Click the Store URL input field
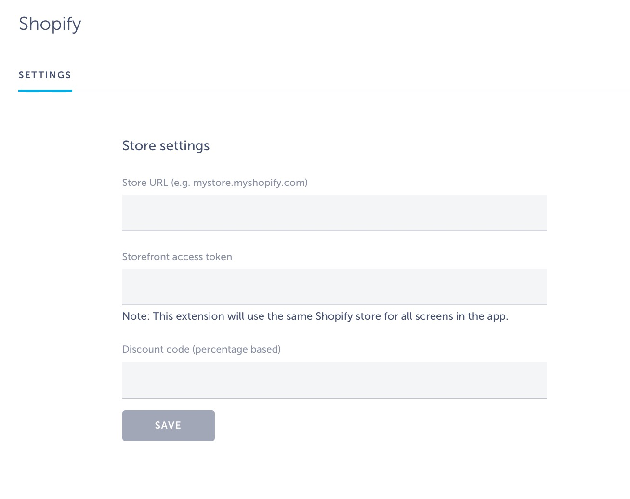This screenshot has height=499, width=630. [334, 212]
